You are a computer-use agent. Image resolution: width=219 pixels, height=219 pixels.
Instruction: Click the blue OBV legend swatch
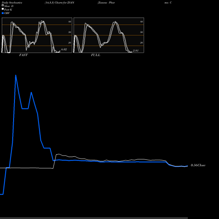[3, 13]
